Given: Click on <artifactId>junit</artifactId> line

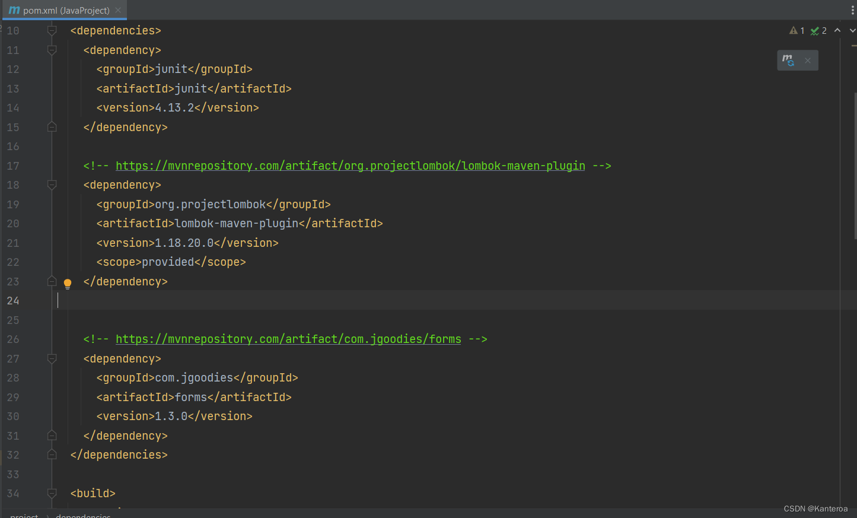Looking at the screenshot, I should (x=194, y=88).
